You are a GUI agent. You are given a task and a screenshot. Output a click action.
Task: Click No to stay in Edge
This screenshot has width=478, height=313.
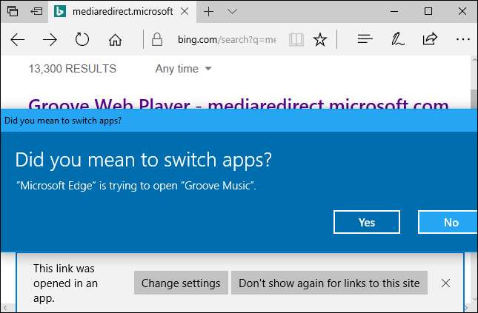point(448,222)
